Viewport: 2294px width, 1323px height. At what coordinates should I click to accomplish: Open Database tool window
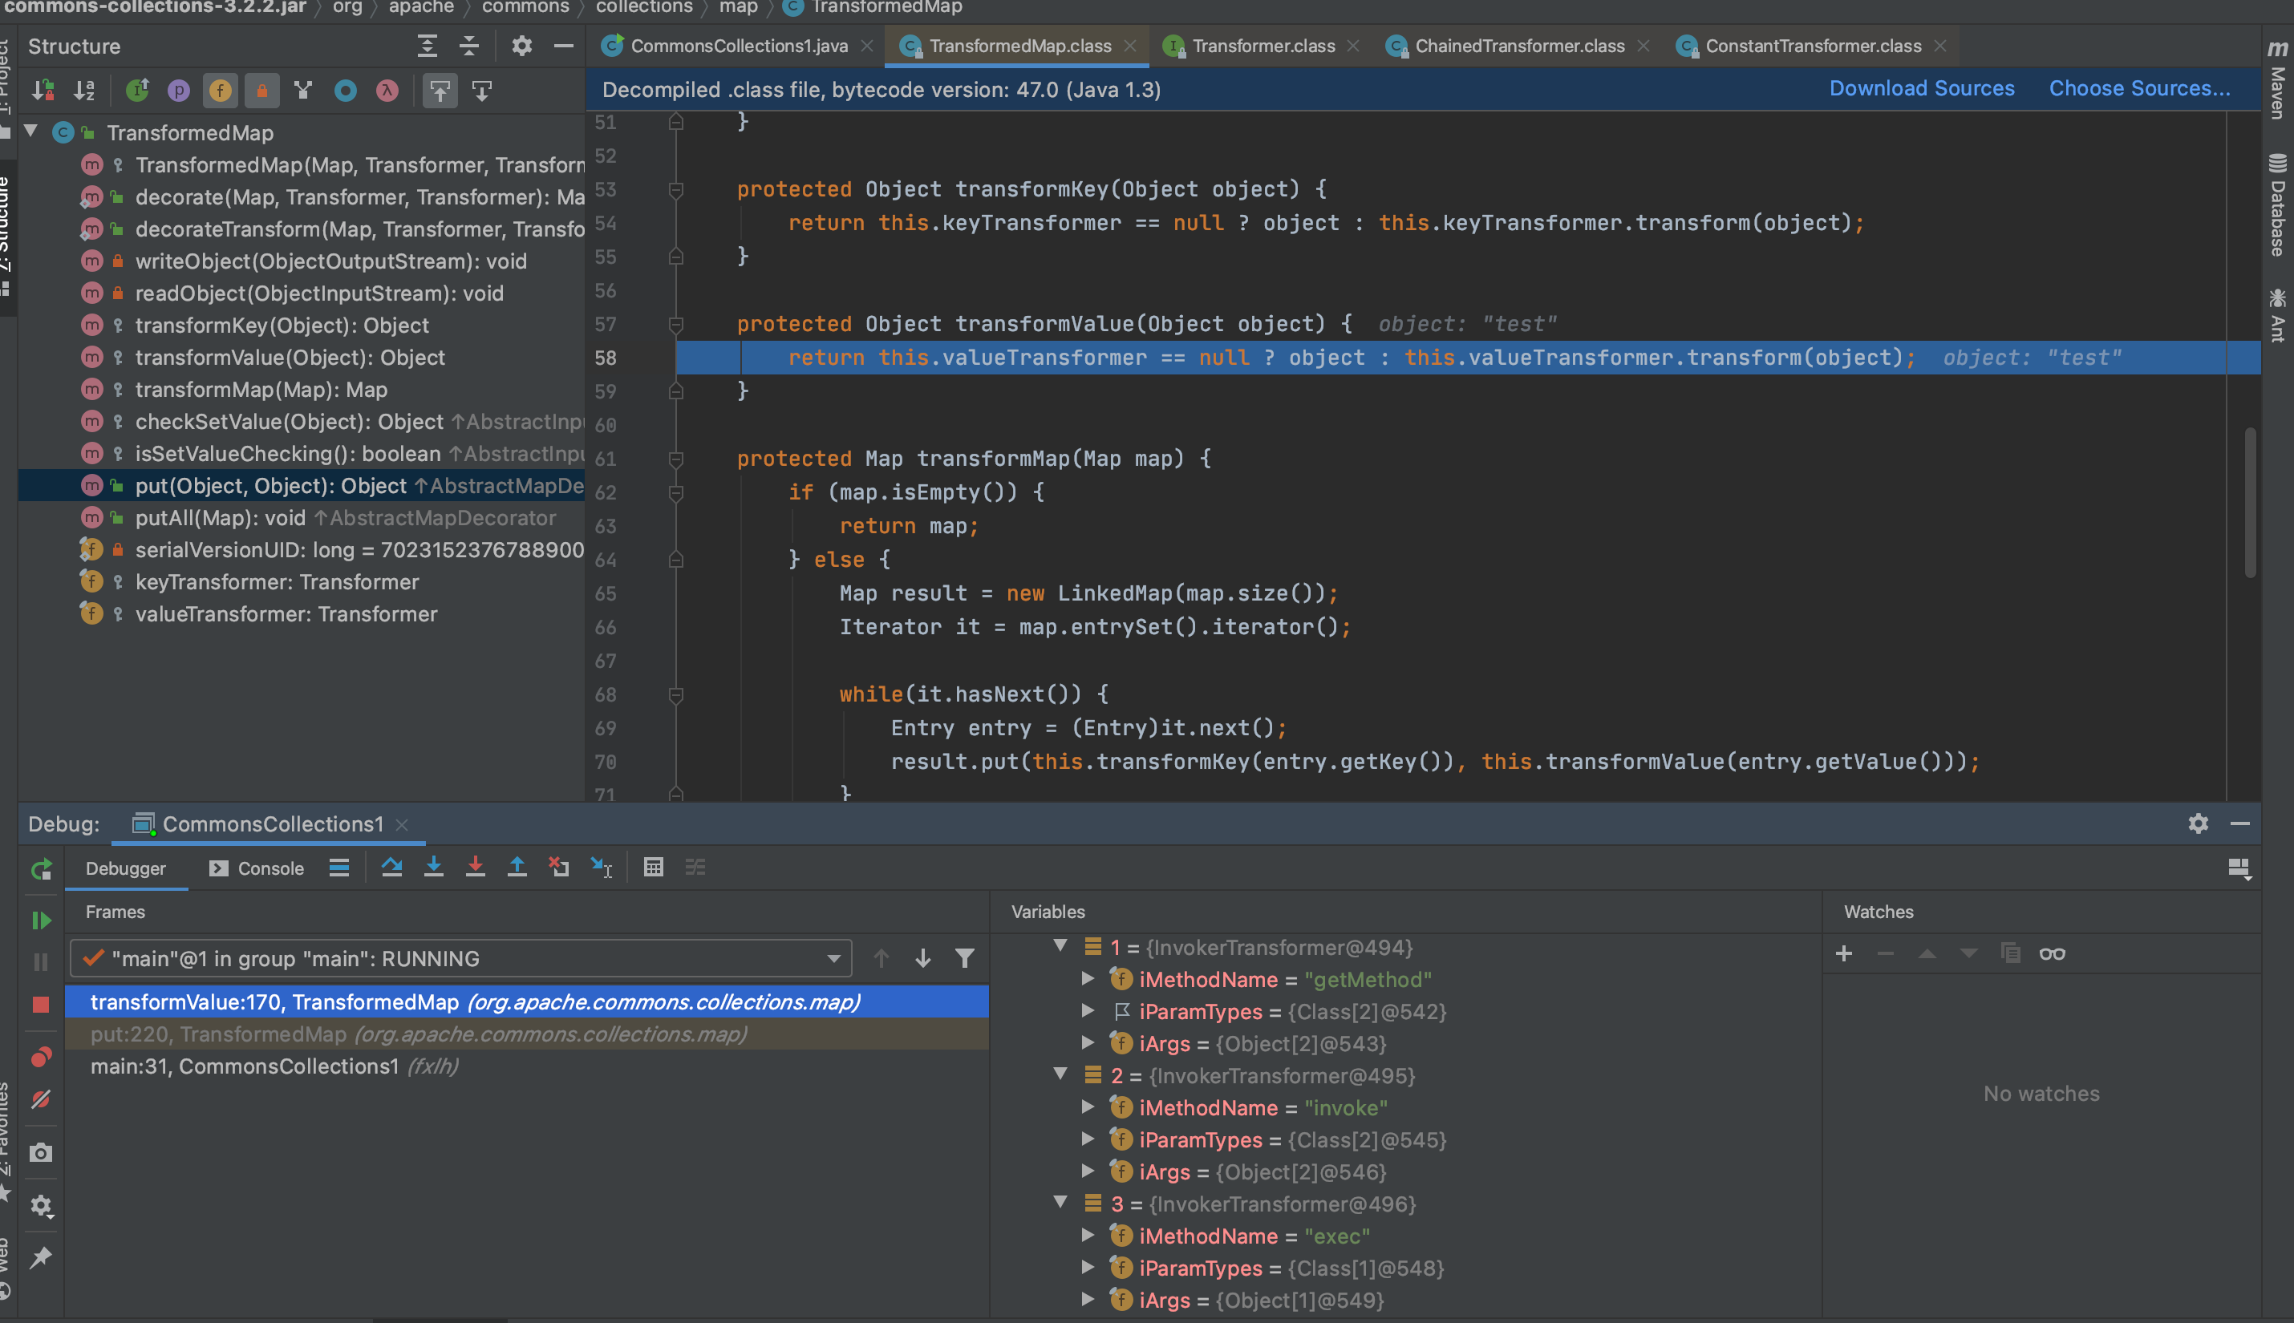click(2278, 205)
